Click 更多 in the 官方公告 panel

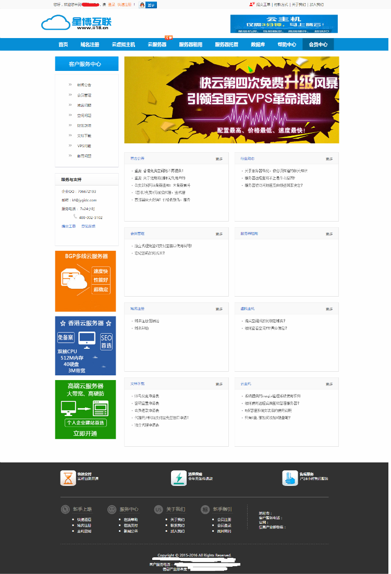[x=219, y=159]
